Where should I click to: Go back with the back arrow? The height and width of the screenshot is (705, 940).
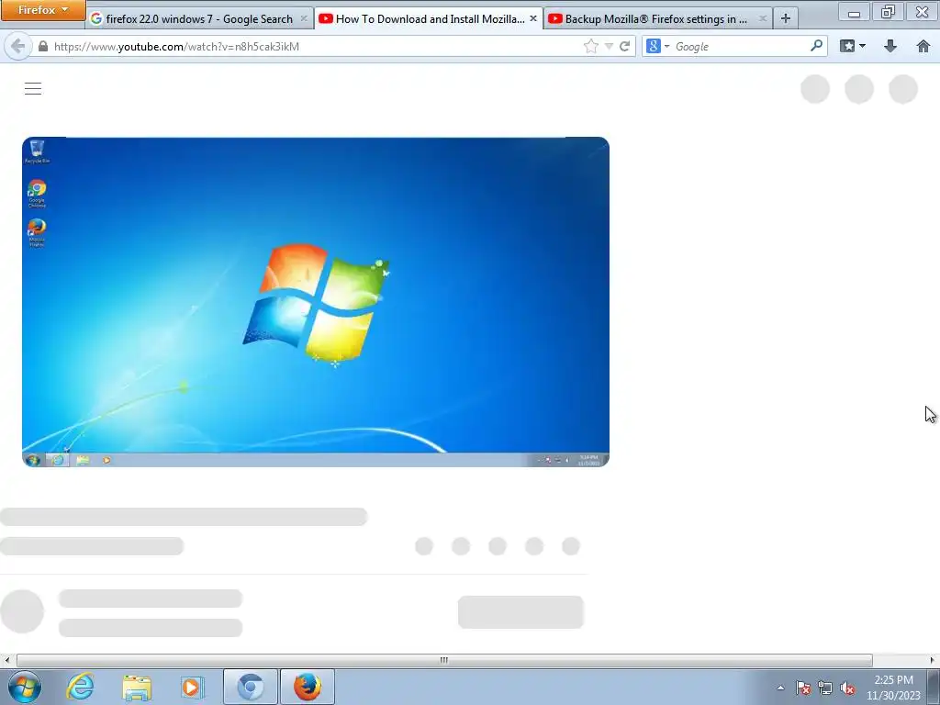pos(18,46)
